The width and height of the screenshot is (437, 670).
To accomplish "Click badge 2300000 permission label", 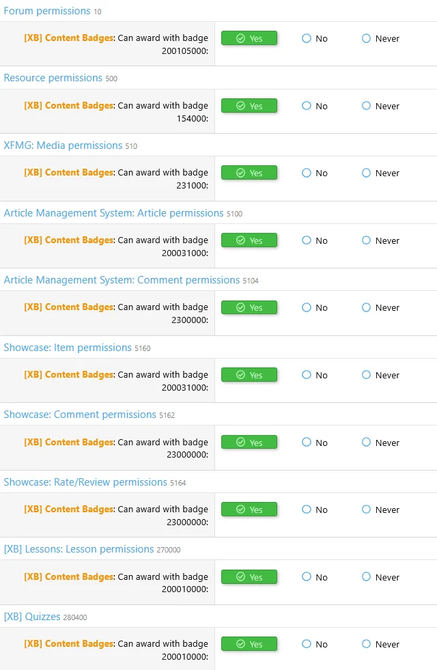I will tap(116, 313).
